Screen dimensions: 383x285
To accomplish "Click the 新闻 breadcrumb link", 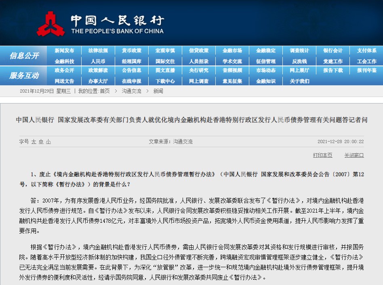I will (x=158, y=91).
